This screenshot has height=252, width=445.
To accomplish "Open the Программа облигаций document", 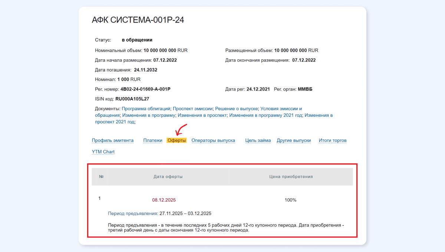I will coord(146,109).
